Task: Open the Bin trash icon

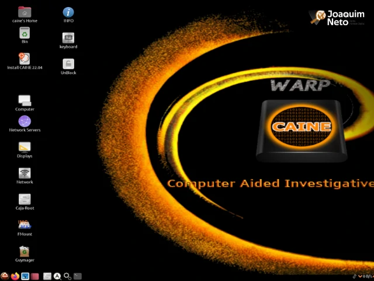Action: (25, 33)
